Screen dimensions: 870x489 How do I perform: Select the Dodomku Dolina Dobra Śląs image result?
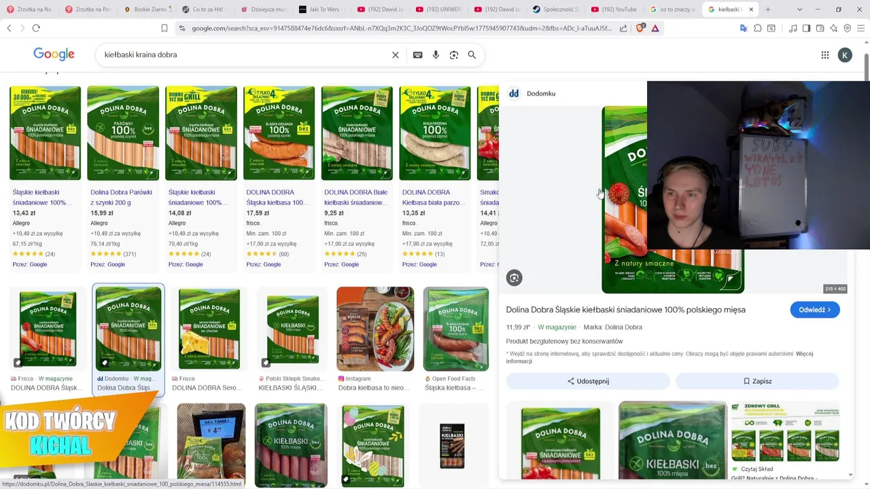128,340
